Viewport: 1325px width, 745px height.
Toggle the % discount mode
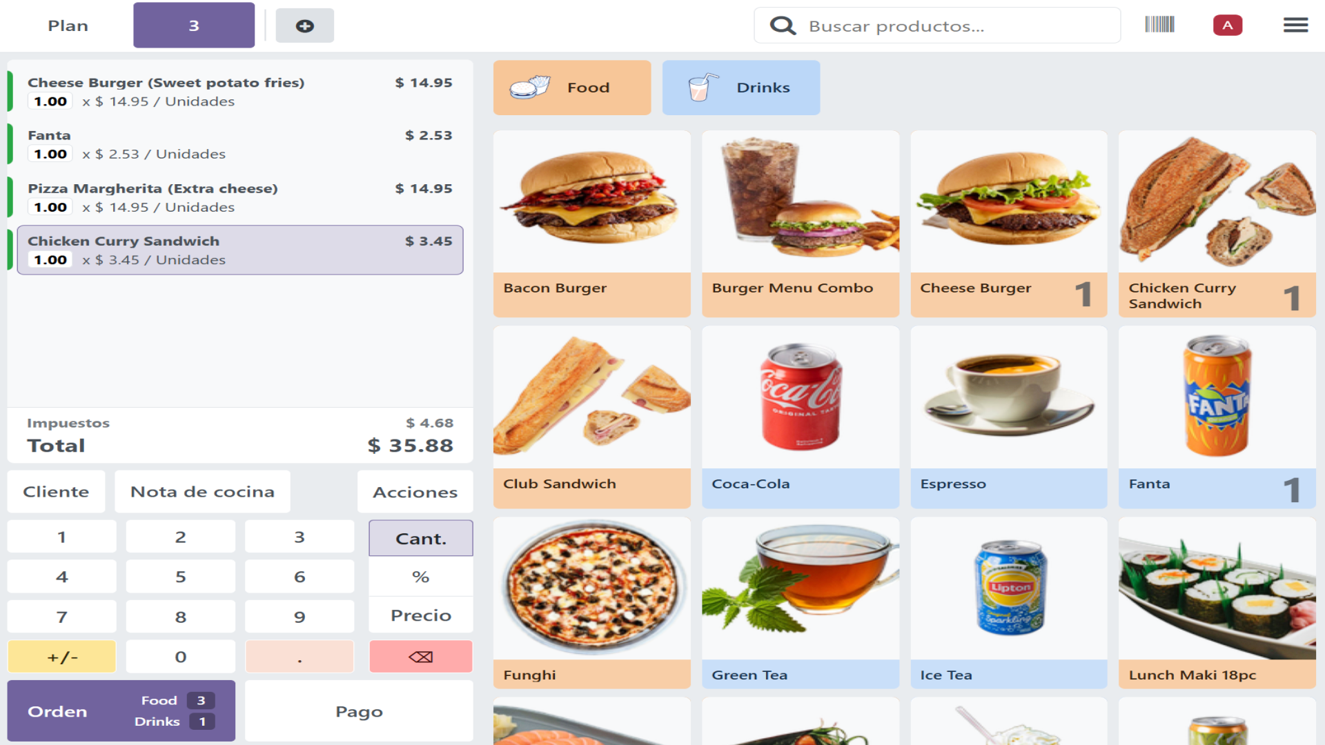coord(420,577)
